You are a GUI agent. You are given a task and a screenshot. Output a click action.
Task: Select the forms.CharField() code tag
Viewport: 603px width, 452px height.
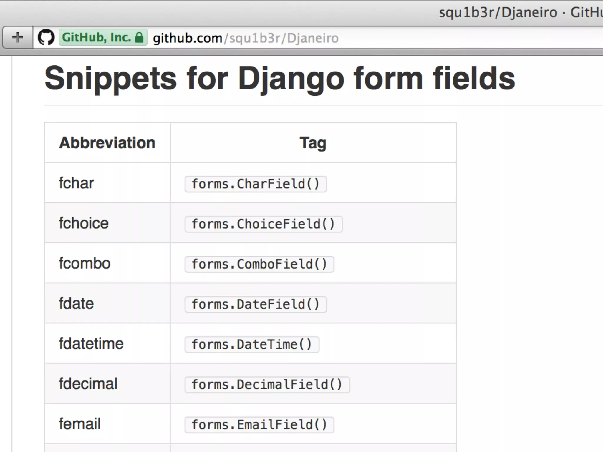tap(256, 184)
